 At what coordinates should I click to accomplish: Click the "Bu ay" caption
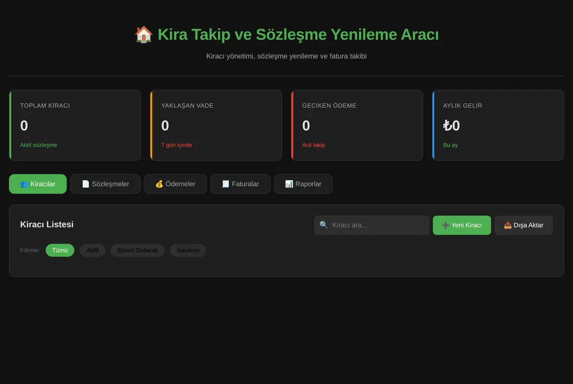pyautogui.click(x=450, y=145)
